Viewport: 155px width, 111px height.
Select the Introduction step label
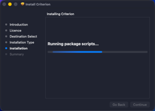(x=19, y=25)
